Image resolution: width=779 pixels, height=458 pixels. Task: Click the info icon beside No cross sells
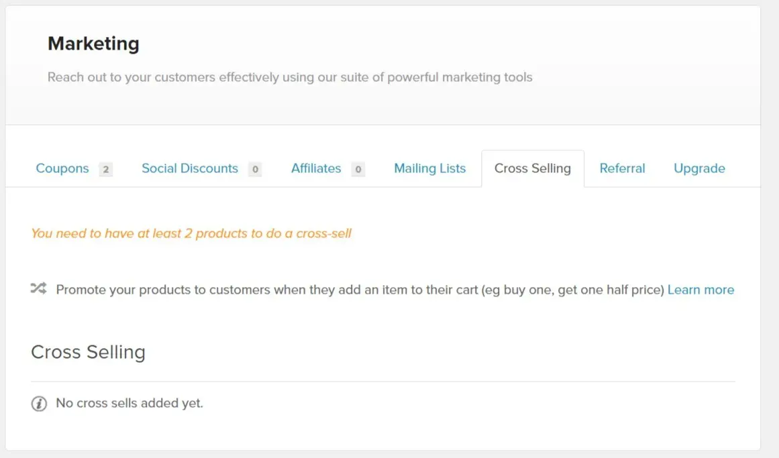39,404
